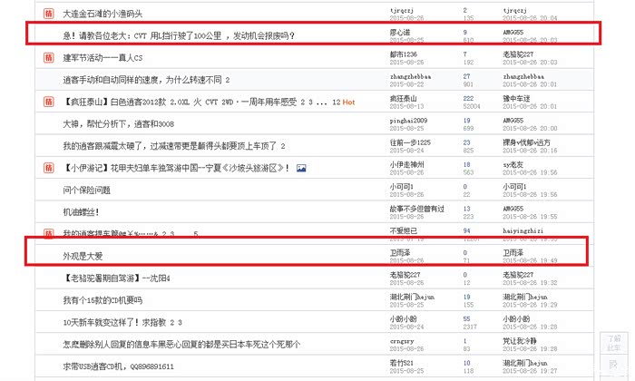This screenshot has width=635, height=381.
Task: Open thread 大连金石滩的小渔码头
Action: pyautogui.click(x=103, y=14)
